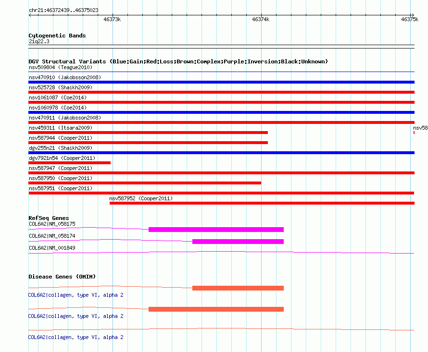Click the nsv525728 (Shaikh2009) label
Screen dimensions: 428x352
61,87
